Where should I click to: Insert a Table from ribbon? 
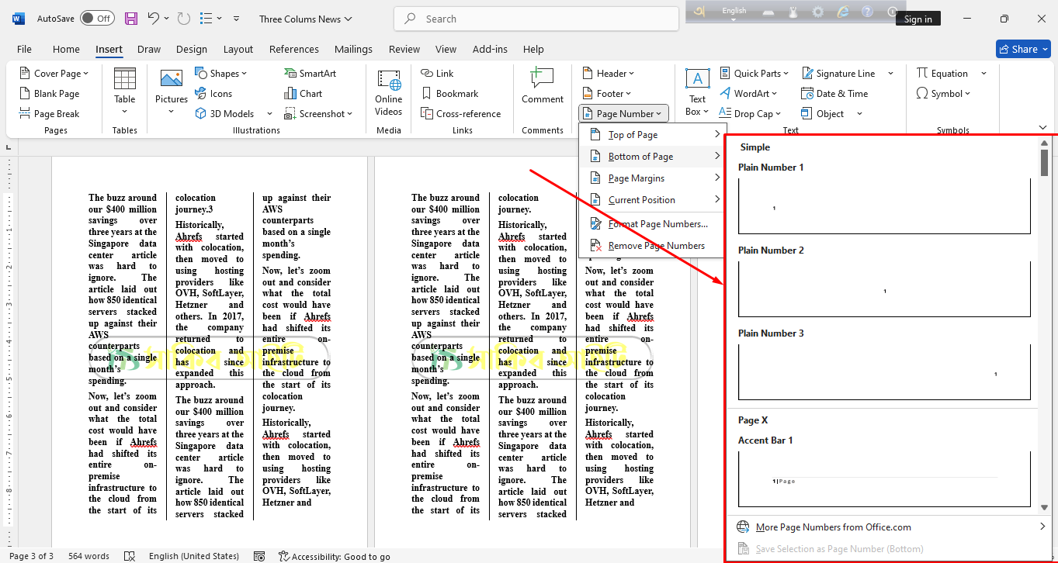(x=124, y=91)
